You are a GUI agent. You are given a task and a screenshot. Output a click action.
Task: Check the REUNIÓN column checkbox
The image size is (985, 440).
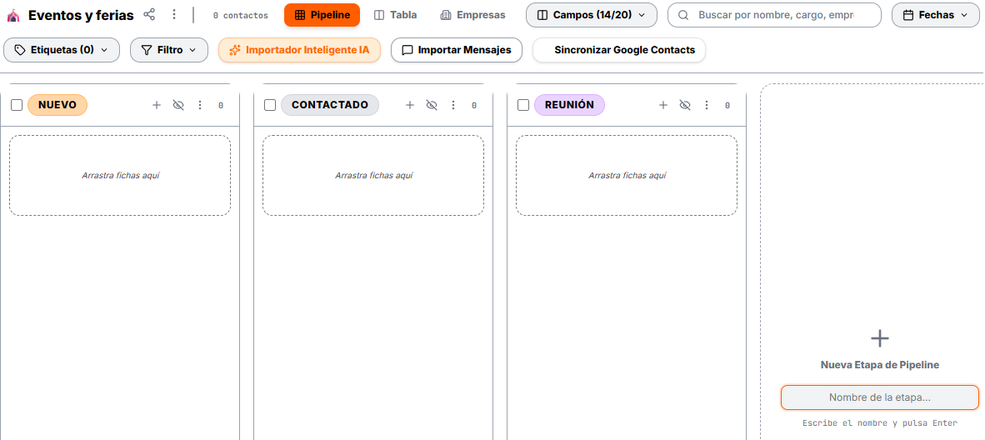point(523,105)
